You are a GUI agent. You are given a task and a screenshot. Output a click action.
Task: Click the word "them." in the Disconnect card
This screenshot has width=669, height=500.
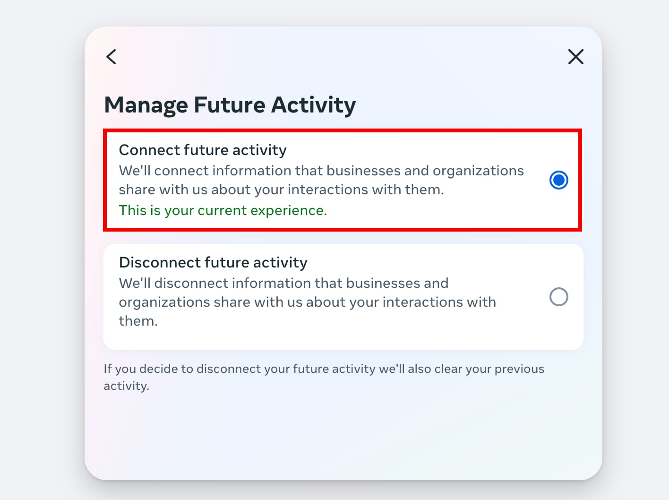tap(138, 321)
